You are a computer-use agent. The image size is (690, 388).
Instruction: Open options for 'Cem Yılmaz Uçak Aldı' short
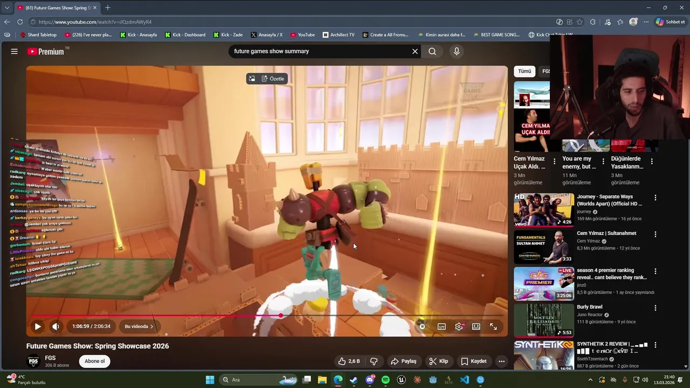[x=554, y=161]
